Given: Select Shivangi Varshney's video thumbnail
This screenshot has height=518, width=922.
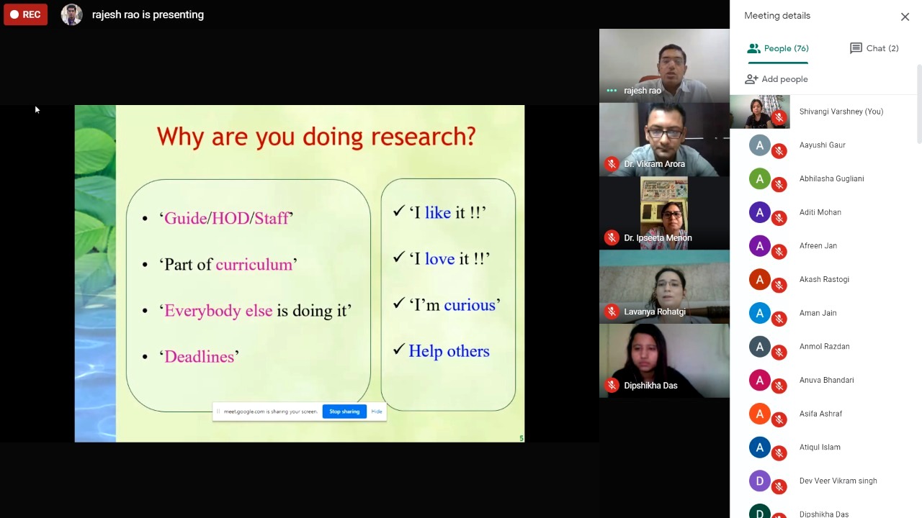Looking at the screenshot, I should tap(759, 112).
